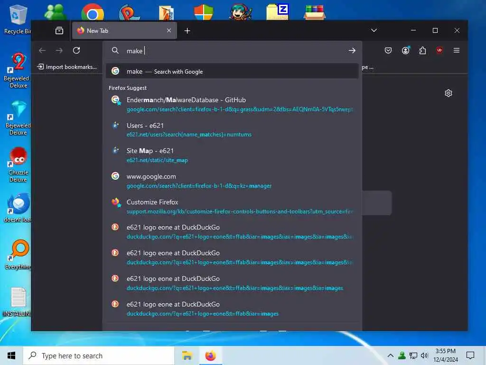
Task: Click the Back navigation arrow
Action: (x=42, y=50)
